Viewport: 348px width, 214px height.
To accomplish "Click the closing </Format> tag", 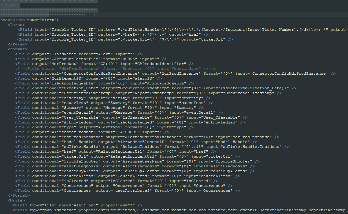I will coord(19,195).
